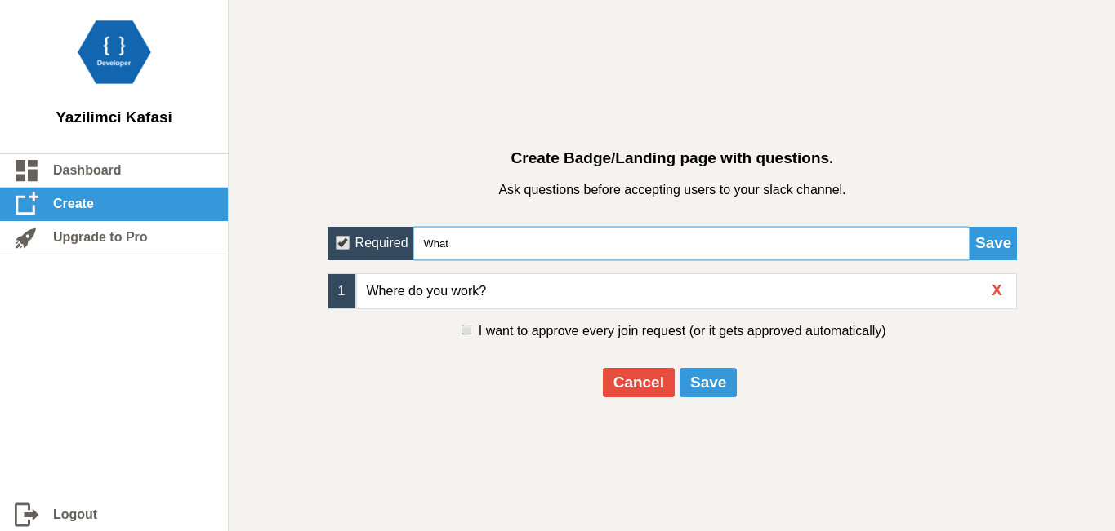Click the Dashboard grid icon

tap(27, 170)
